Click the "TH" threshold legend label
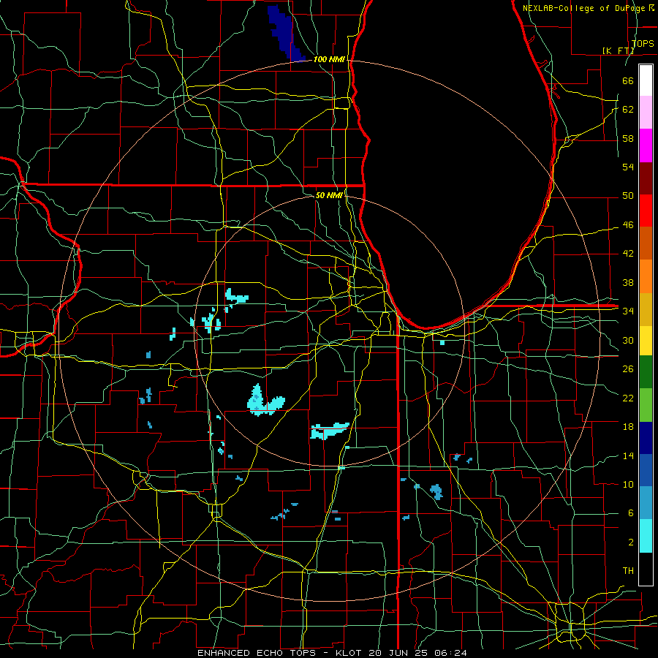The height and width of the screenshot is (658, 658). coord(628,570)
